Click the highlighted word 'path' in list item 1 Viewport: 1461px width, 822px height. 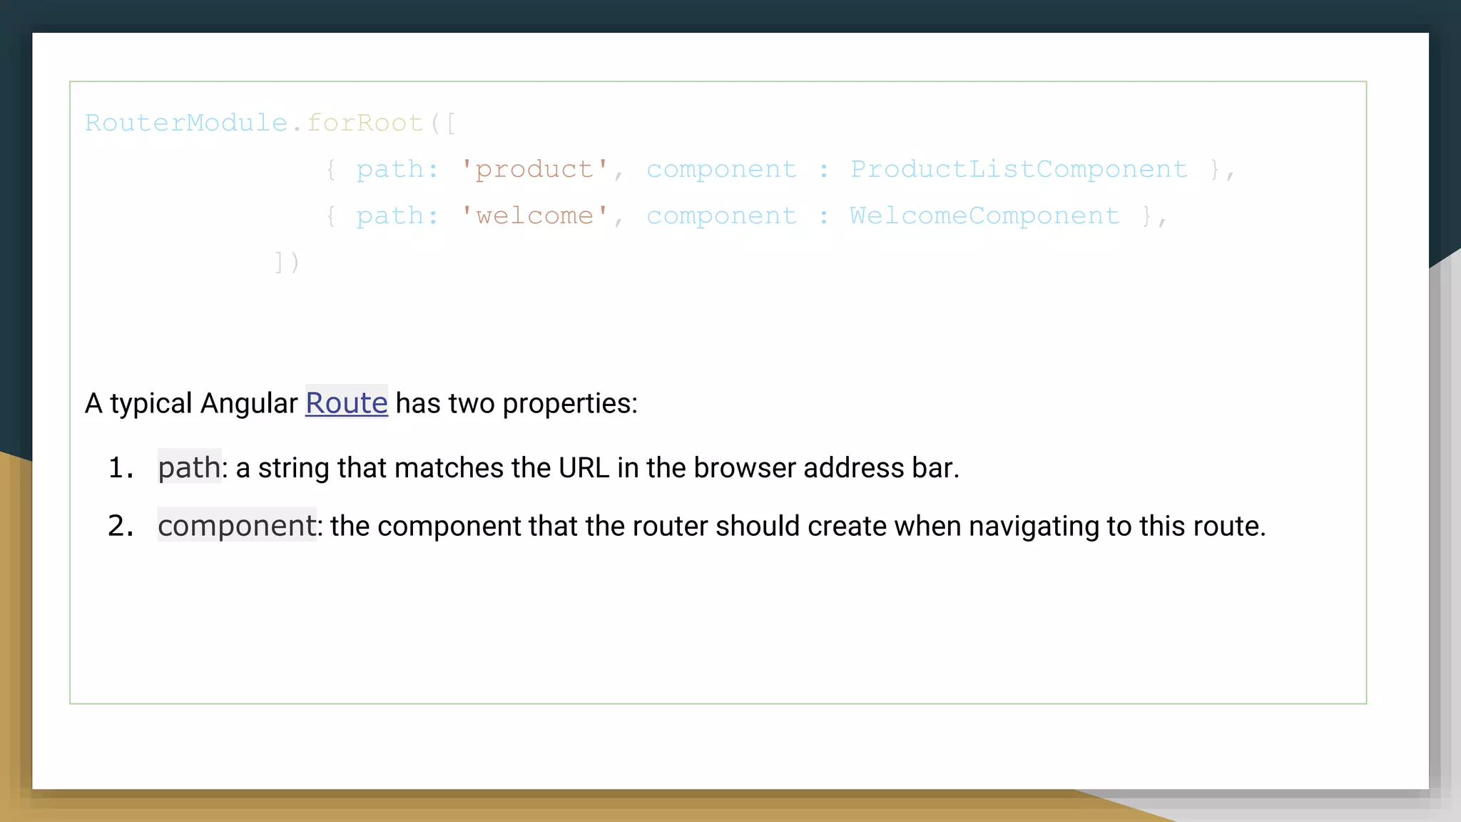point(189,467)
